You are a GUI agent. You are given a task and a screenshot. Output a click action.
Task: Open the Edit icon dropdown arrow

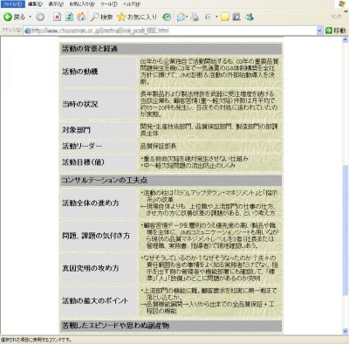216,17
